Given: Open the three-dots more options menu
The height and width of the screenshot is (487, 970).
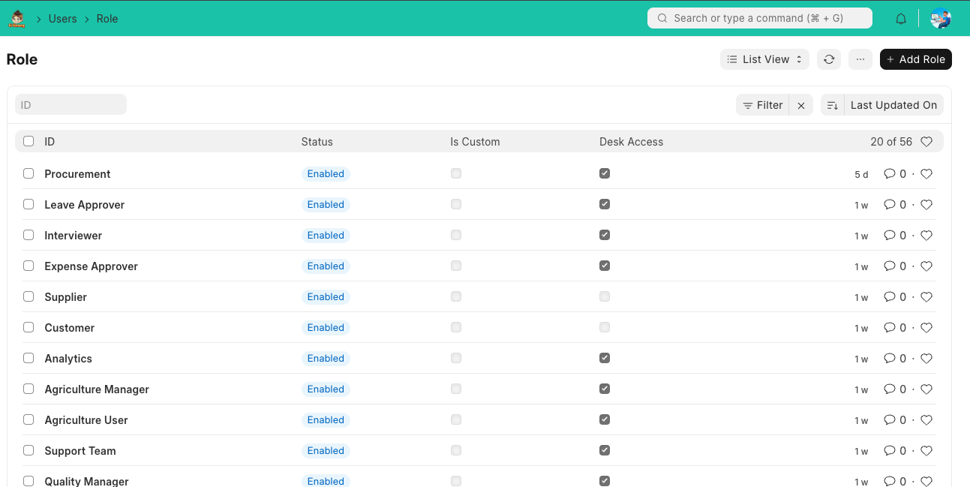Looking at the screenshot, I should click(x=860, y=59).
